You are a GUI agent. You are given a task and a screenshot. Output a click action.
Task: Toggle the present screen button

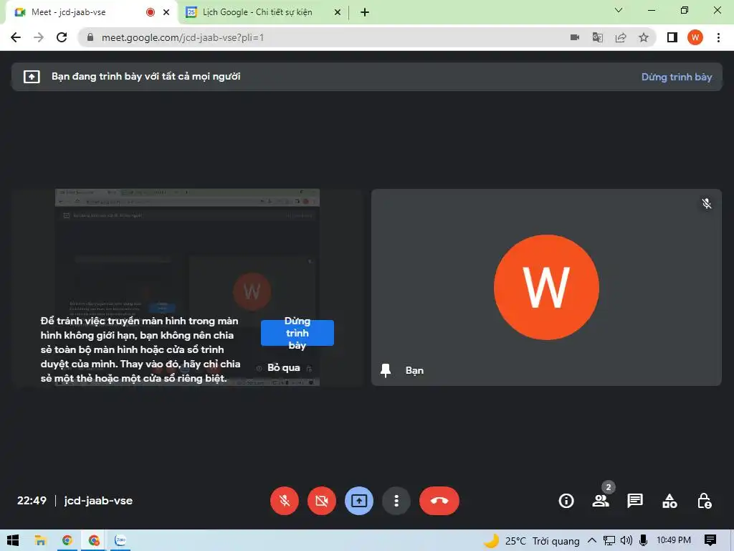[359, 501]
